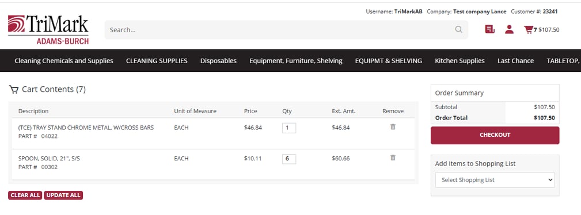Viewport: 581px width, 215px height.
Task: Open the Disposables menu
Action: (218, 61)
